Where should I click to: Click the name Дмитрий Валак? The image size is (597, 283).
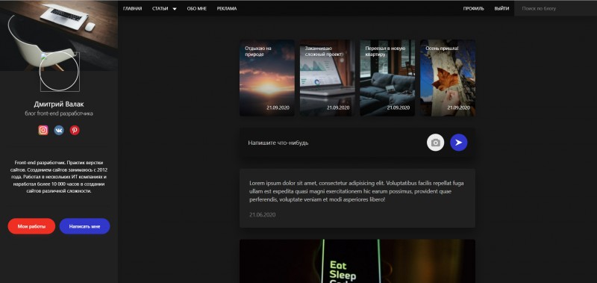(59, 104)
